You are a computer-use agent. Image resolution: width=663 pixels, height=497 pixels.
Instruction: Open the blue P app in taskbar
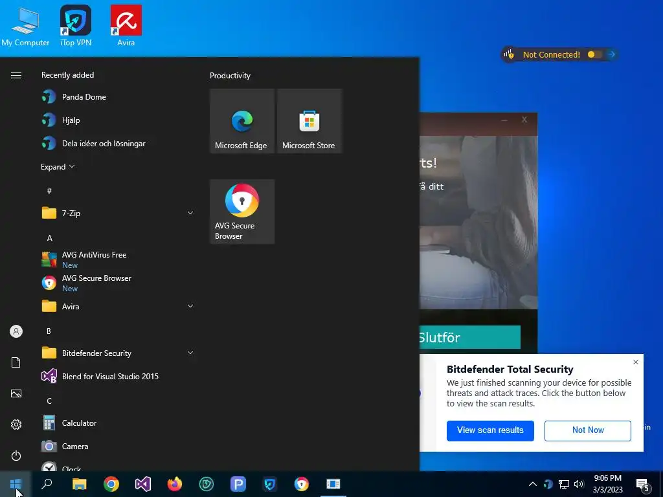[x=238, y=484]
